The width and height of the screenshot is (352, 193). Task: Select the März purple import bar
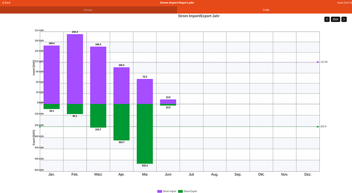point(98,75)
